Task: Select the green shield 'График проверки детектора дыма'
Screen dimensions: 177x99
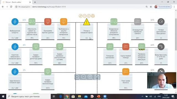Action: tap(36, 46)
